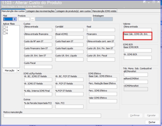Focus the Motivo manutenção text field
Image resolution: width=162 pixels, height=126 pixels.
coord(52,116)
